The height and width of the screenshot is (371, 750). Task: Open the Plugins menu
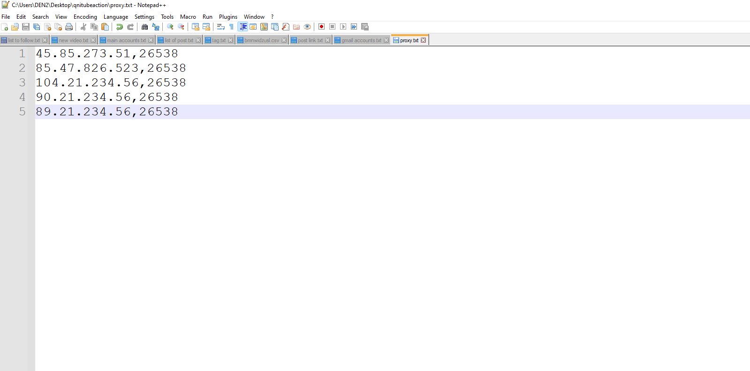tap(228, 17)
